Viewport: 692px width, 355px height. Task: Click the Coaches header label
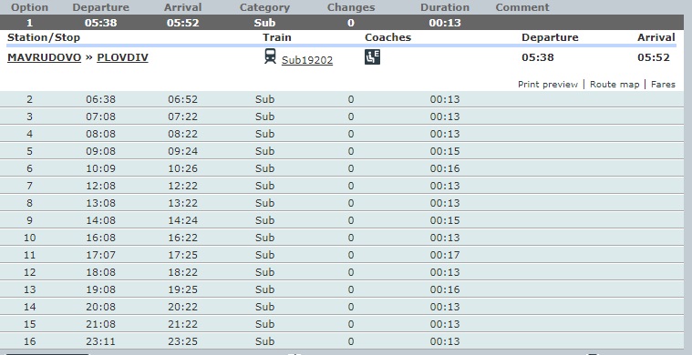click(387, 37)
